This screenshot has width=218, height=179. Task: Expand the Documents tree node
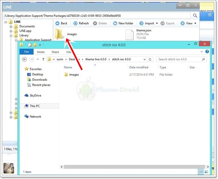click(x=11, y=27)
